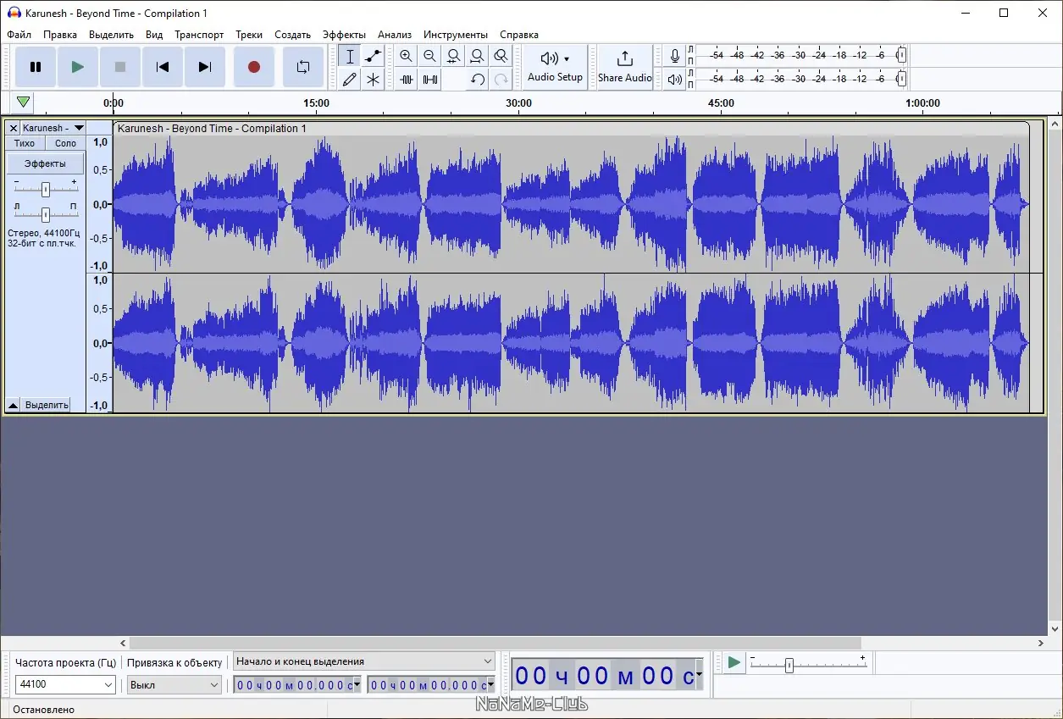Viewport: 1063px width, 719px height.
Task: Open the Вид menu
Action: 154,35
